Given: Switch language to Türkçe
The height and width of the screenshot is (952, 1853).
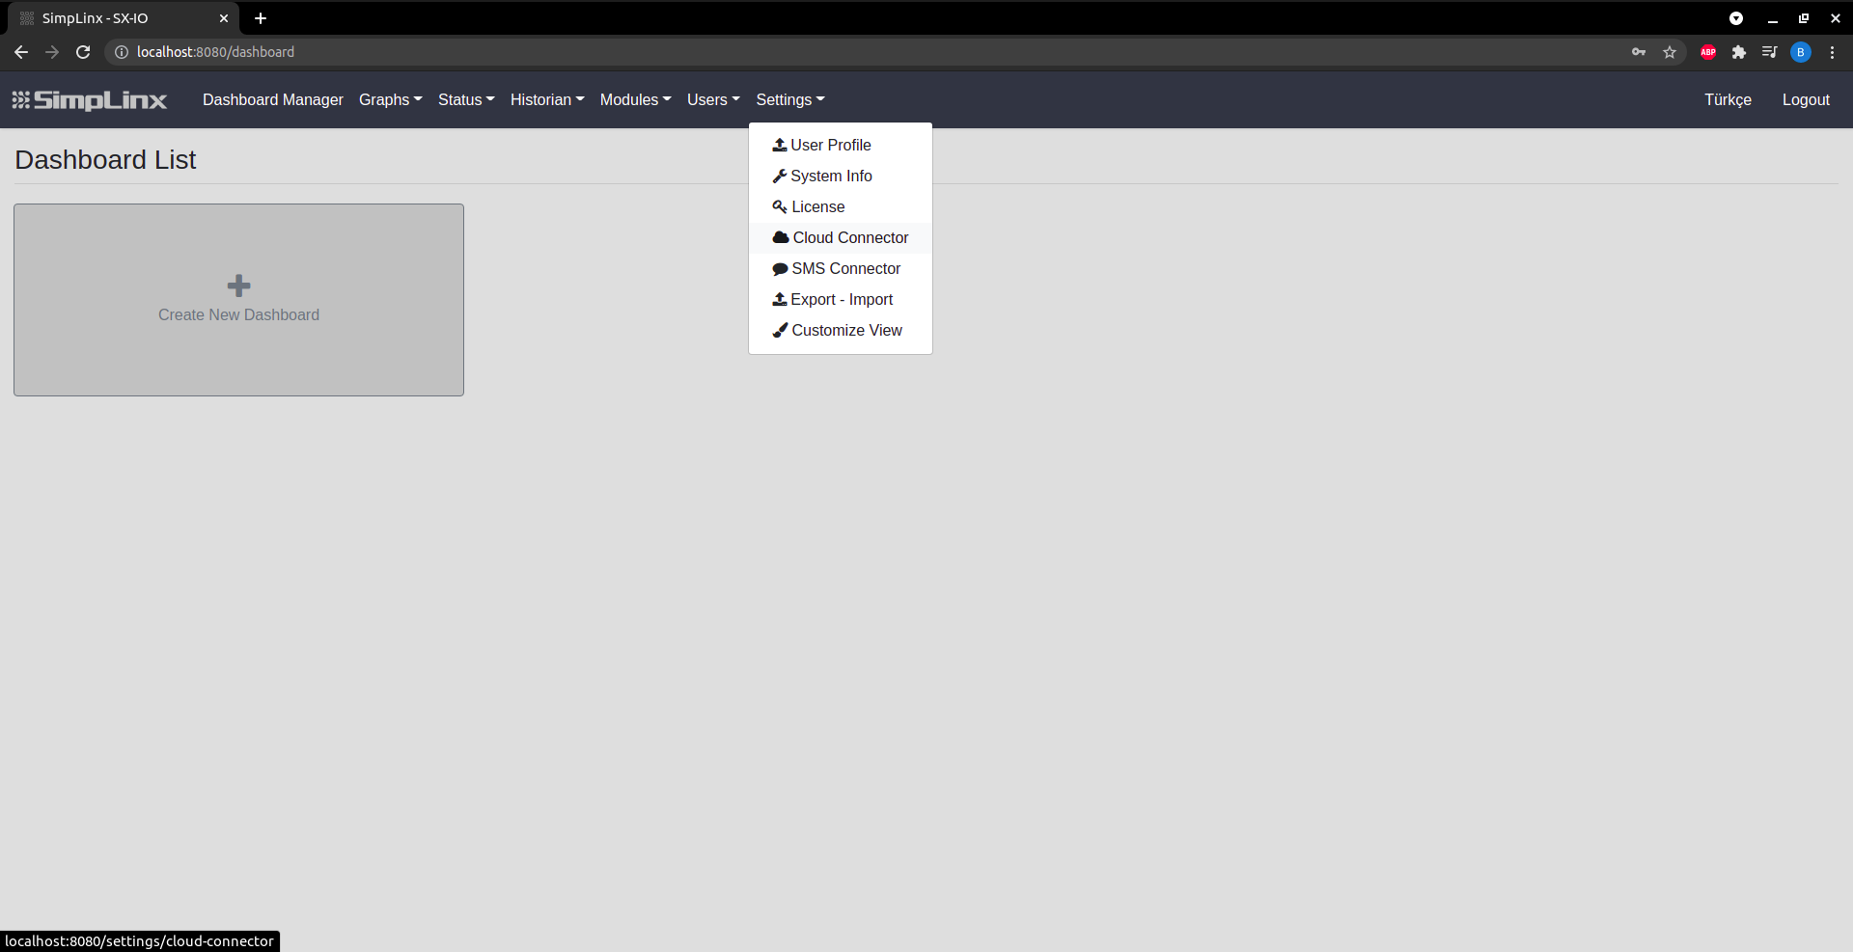Looking at the screenshot, I should (x=1728, y=99).
